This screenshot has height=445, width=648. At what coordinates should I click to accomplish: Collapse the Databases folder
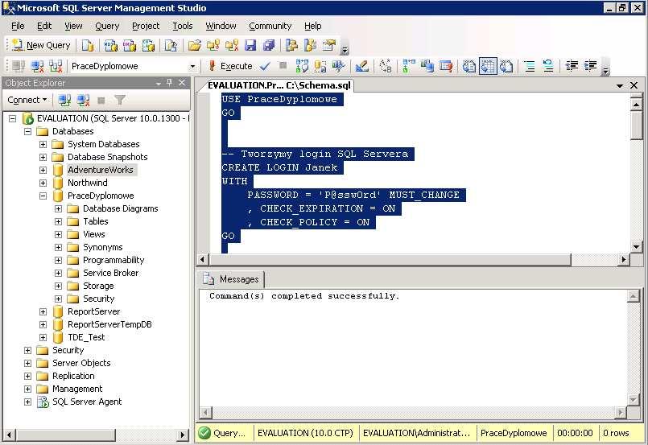(27, 131)
